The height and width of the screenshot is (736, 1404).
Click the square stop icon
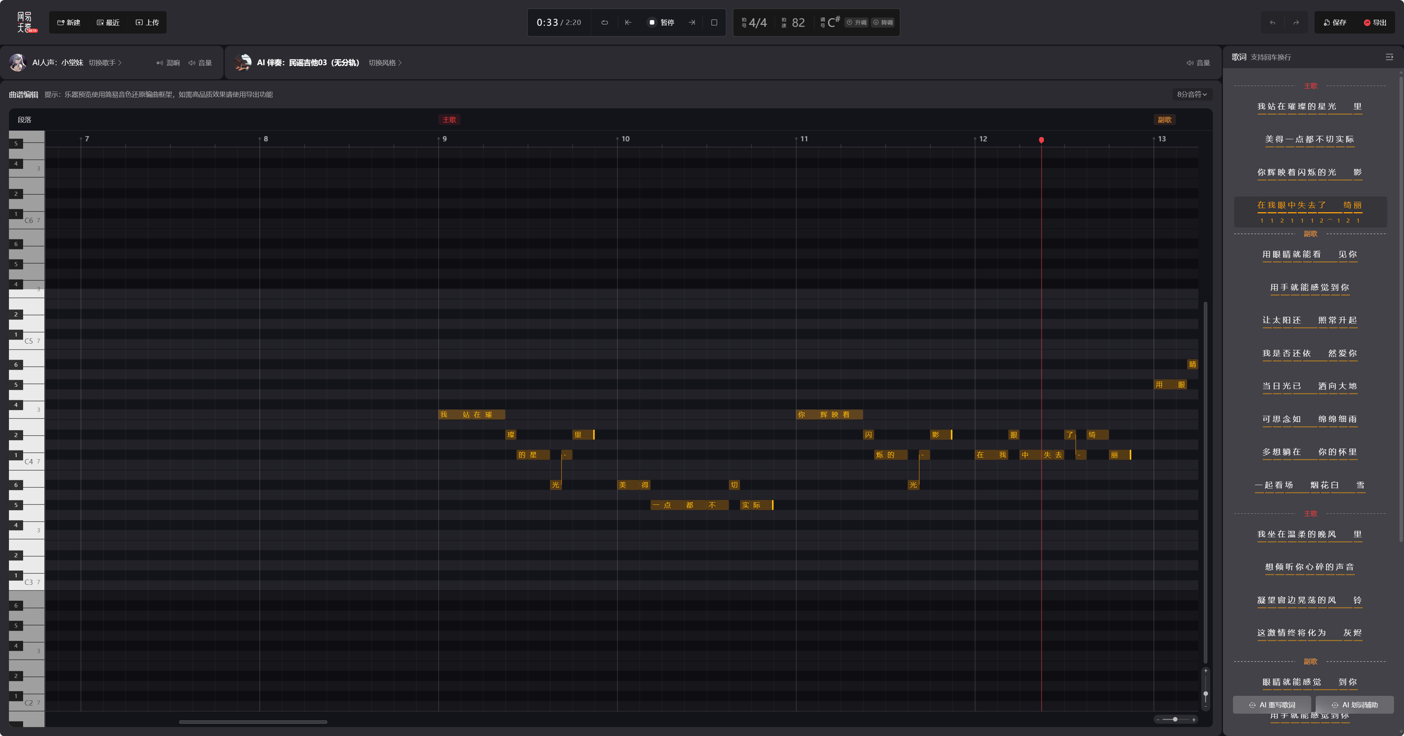click(714, 22)
